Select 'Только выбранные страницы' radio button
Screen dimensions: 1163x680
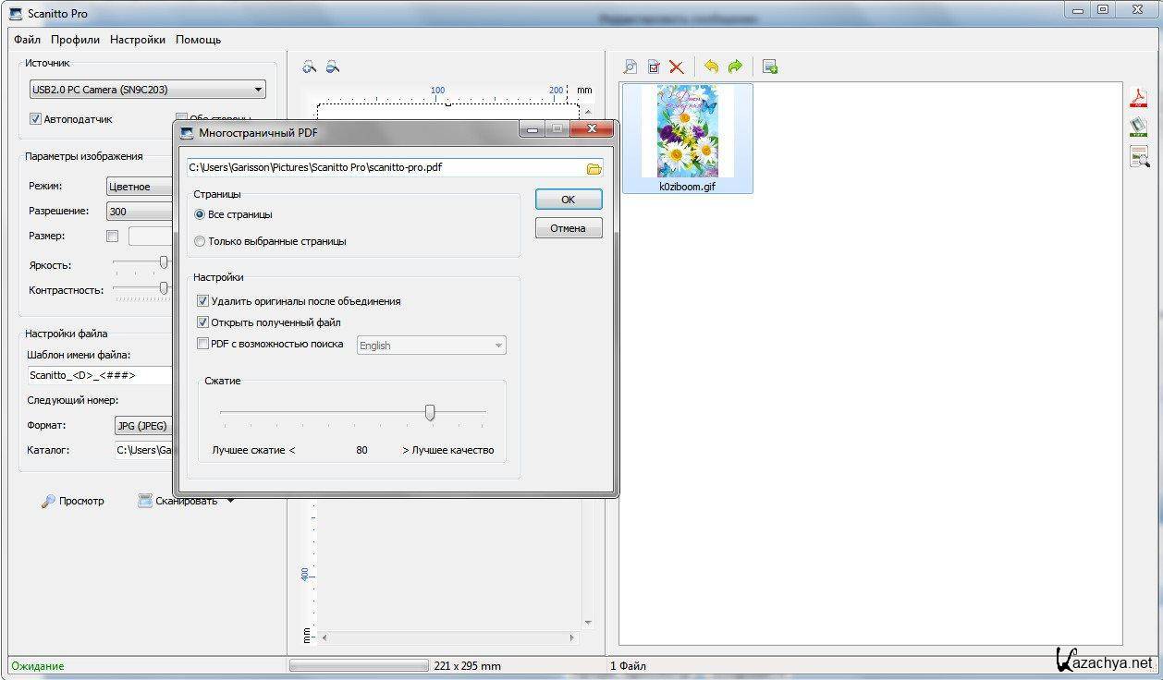click(x=201, y=241)
